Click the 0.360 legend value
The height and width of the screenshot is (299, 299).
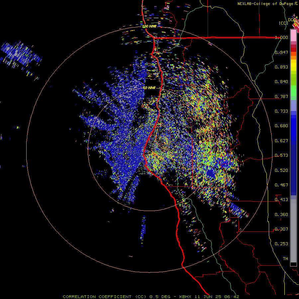pos(281,215)
